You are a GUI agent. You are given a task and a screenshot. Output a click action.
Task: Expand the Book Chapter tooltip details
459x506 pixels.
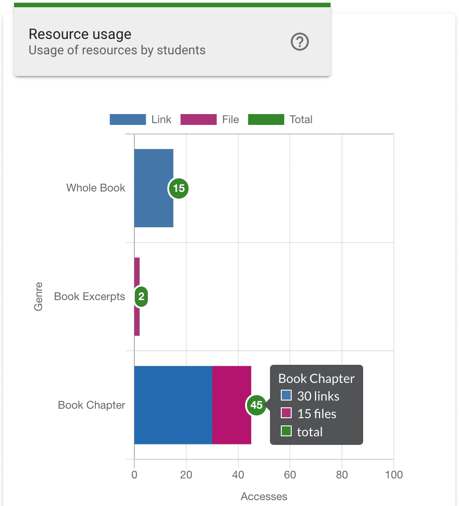pos(316,405)
